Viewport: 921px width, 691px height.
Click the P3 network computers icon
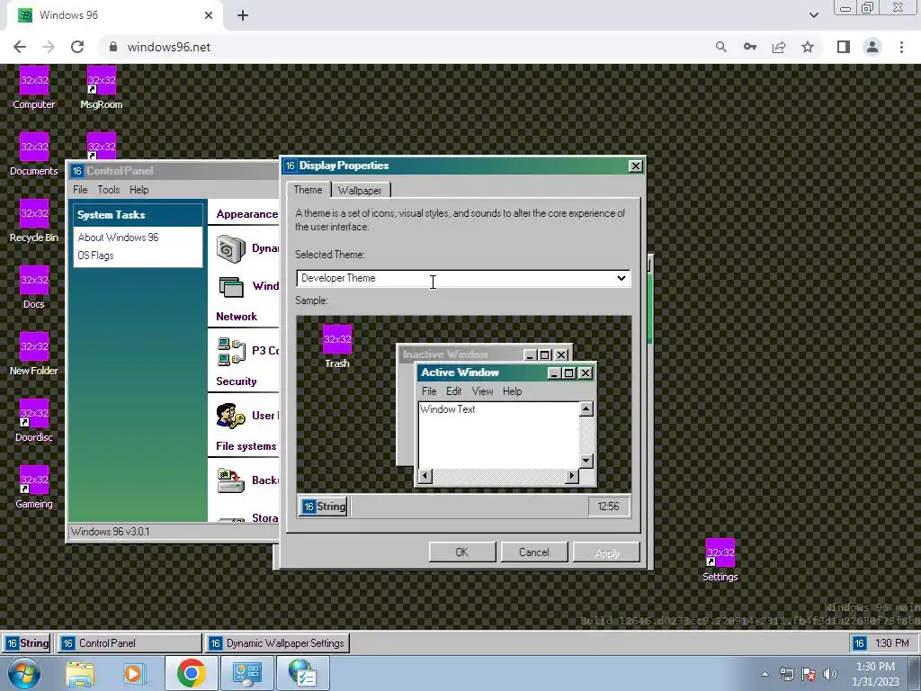tap(231, 352)
